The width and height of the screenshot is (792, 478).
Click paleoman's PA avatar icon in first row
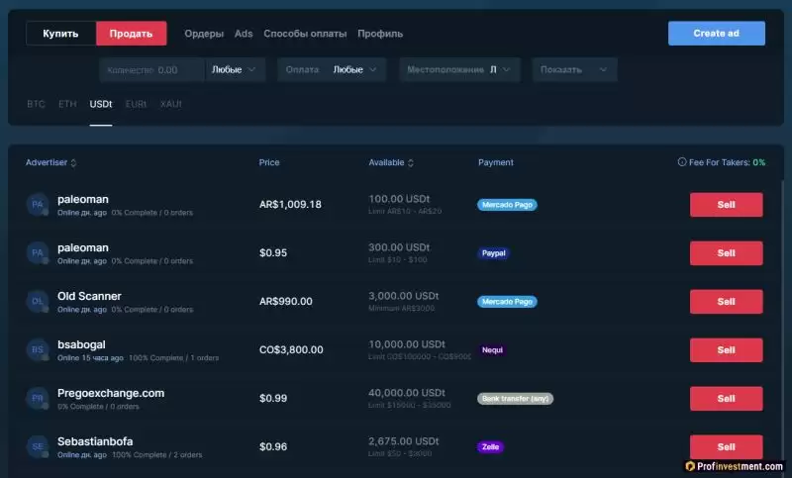pos(38,205)
